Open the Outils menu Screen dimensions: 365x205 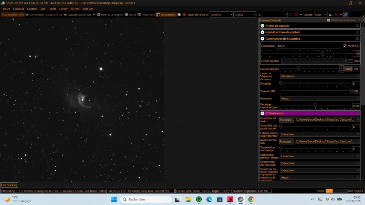coord(52,9)
